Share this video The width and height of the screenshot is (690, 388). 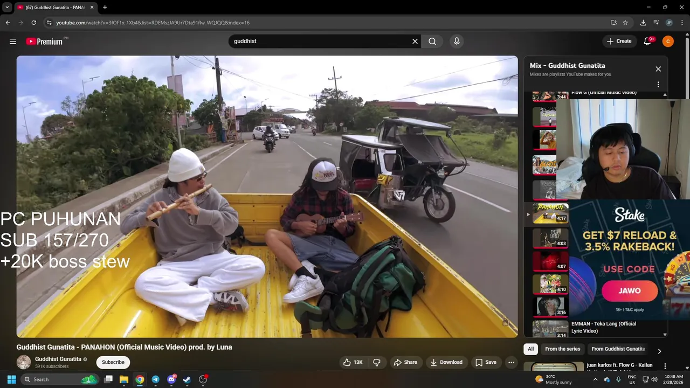405,362
